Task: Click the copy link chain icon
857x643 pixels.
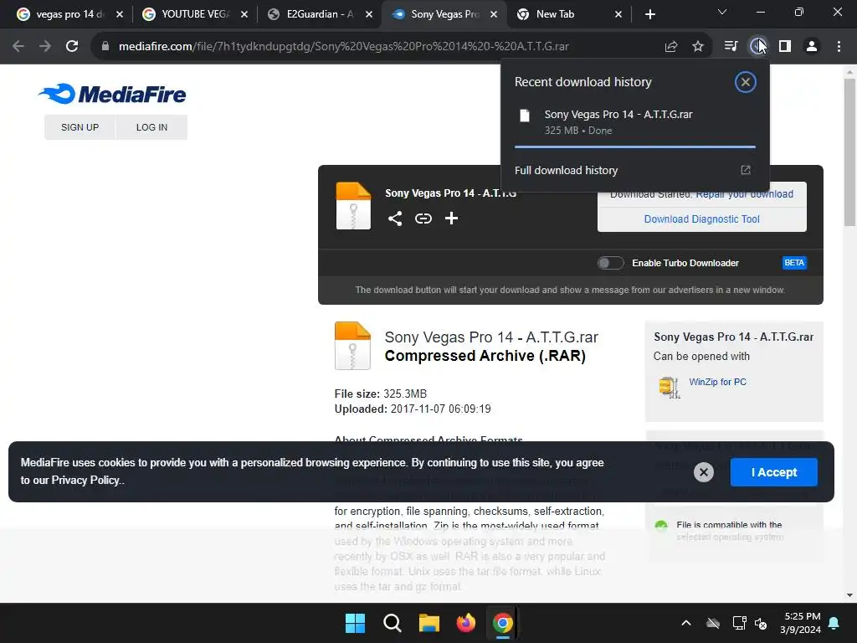Action: click(x=423, y=219)
